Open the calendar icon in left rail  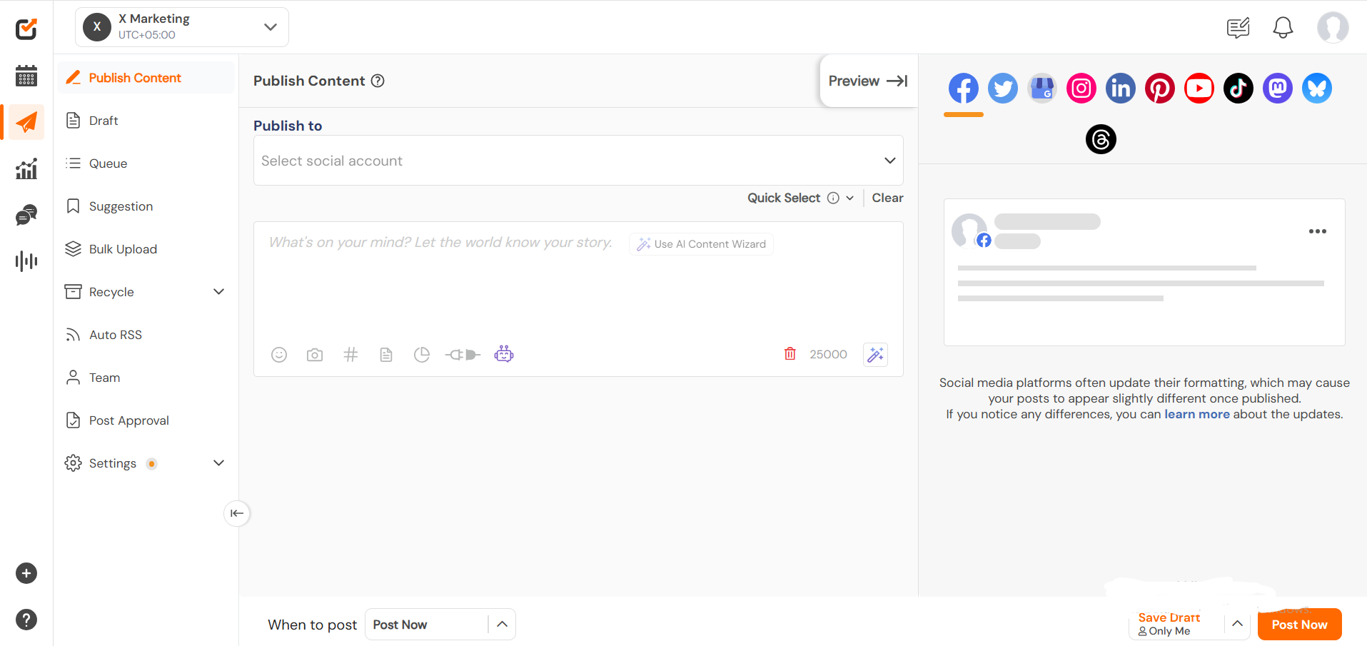tap(26, 76)
